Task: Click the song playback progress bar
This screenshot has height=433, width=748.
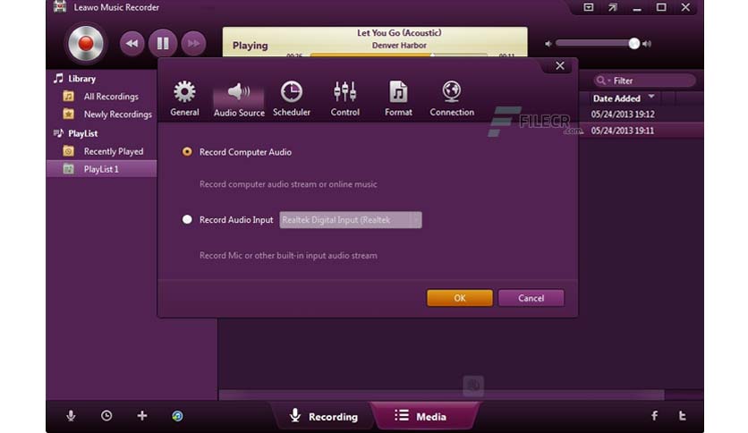Action: click(x=399, y=55)
